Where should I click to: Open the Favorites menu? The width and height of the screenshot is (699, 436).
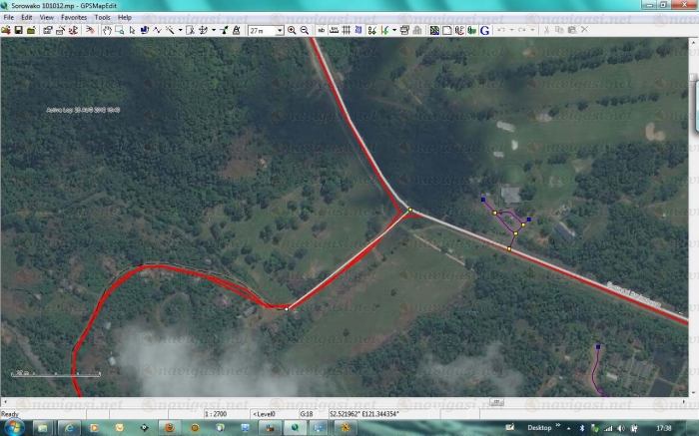pyautogui.click(x=73, y=17)
